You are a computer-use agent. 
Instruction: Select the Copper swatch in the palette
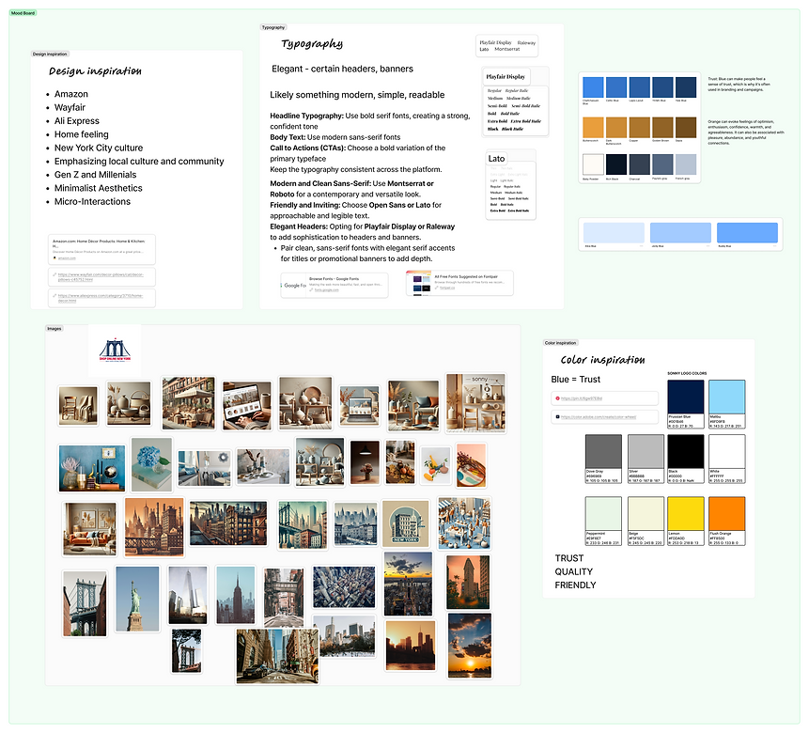[x=639, y=128]
